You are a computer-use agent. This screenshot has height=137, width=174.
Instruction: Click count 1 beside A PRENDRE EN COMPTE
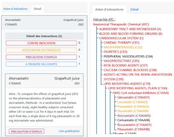(79, 64)
